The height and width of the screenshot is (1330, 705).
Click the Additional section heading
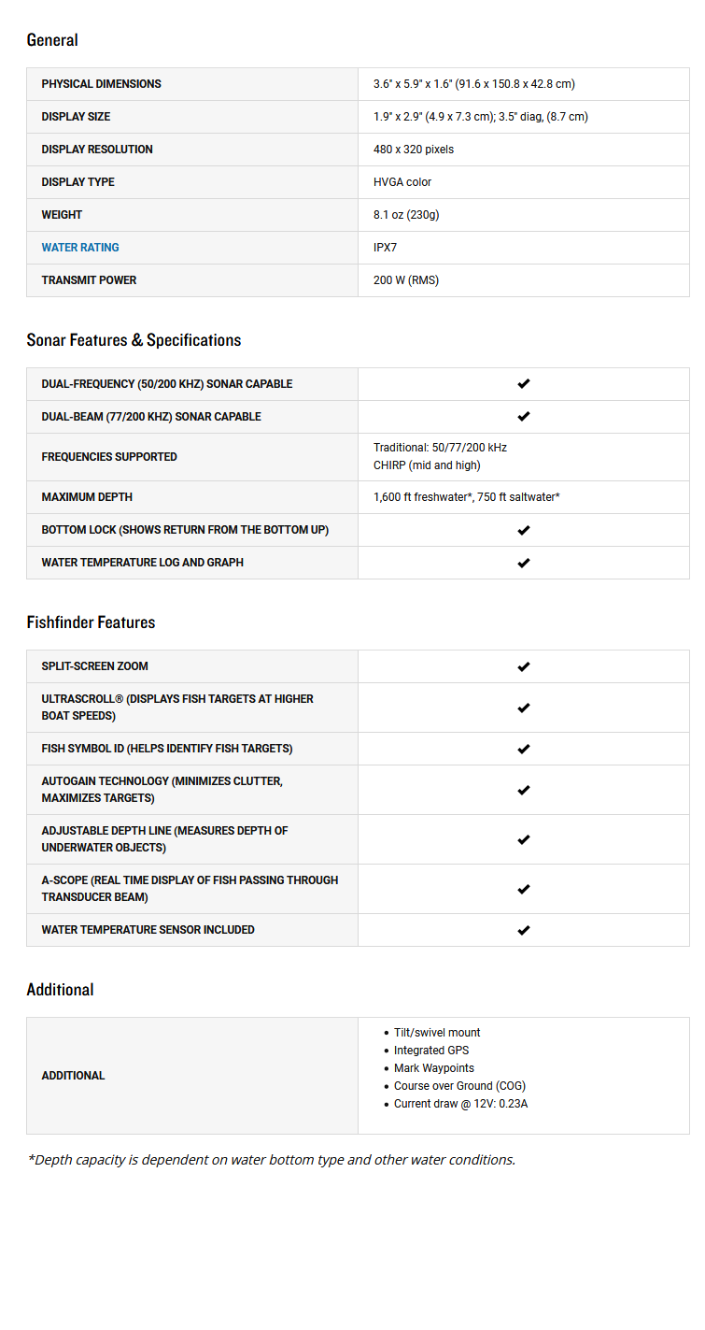pyautogui.click(x=60, y=990)
